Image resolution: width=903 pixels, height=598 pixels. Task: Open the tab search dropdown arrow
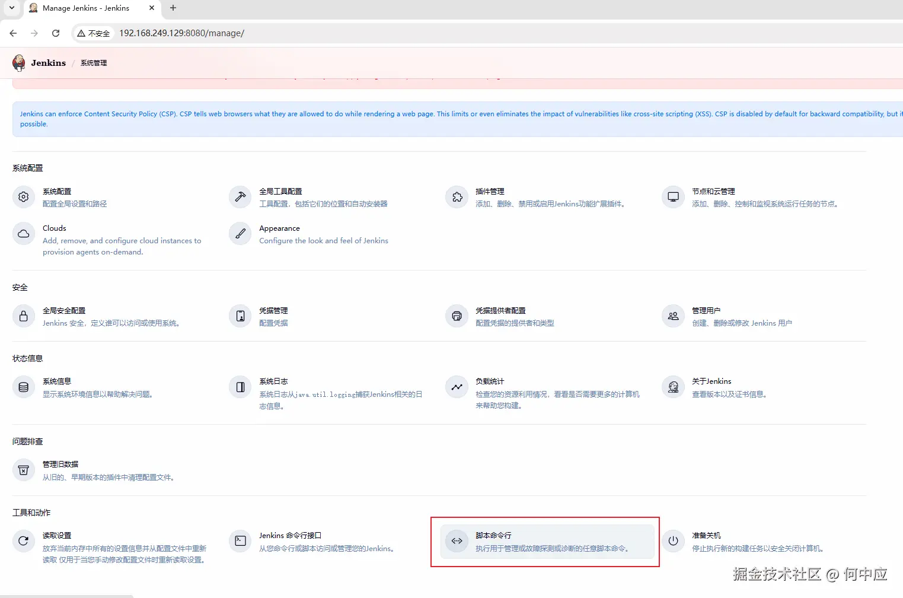pyautogui.click(x=12, y=8)
